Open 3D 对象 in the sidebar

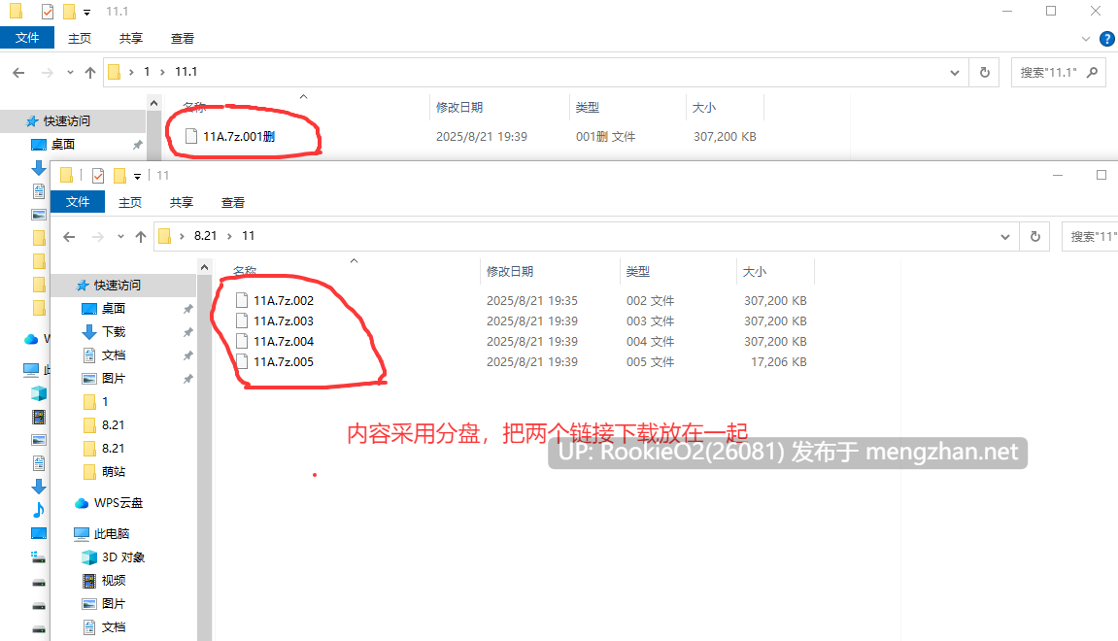pos(122,557)
